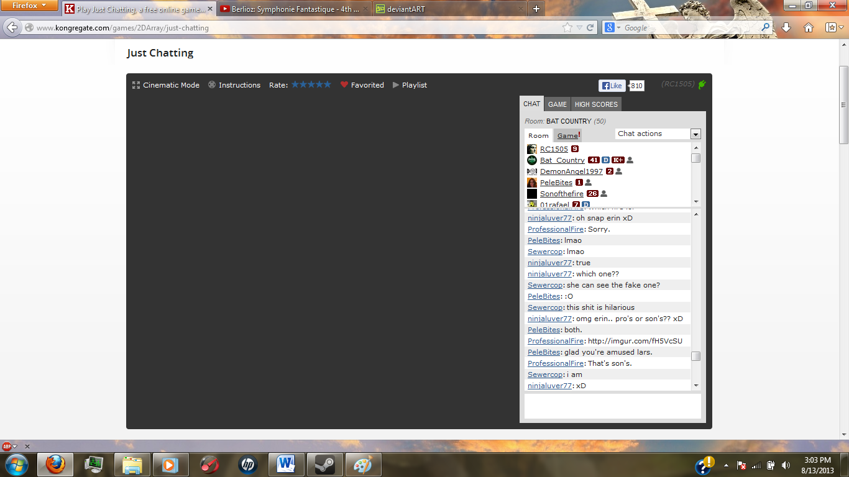849x477 pixels.
Task: Switch to the GAME tab
Action: (558, 104)
